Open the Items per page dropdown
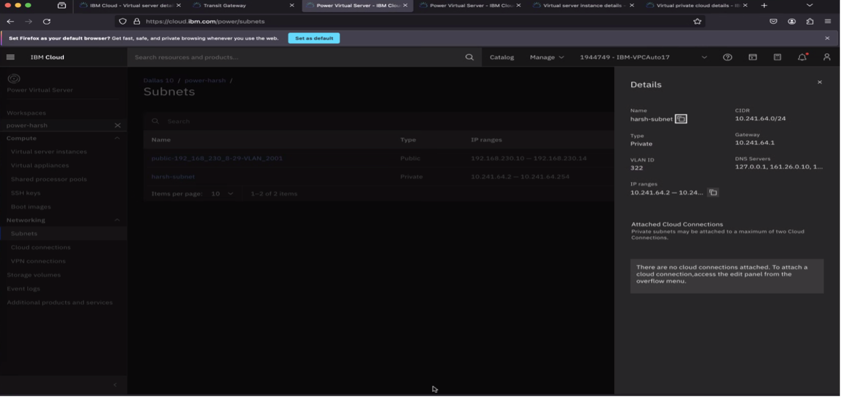 pos(230,193)
